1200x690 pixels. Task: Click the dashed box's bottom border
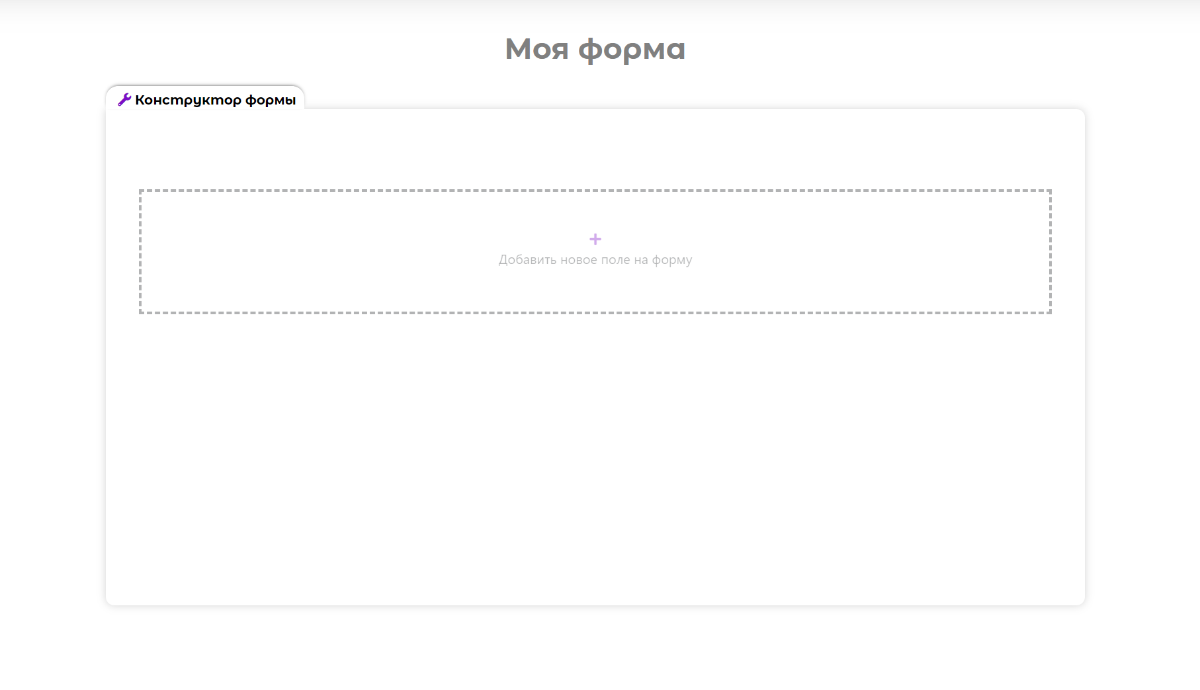coord(595,312)
